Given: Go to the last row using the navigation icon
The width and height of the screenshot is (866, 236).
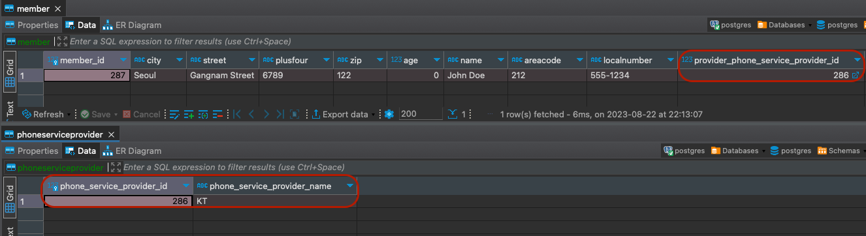Looking at the screenshot, I should coord(280,114).
